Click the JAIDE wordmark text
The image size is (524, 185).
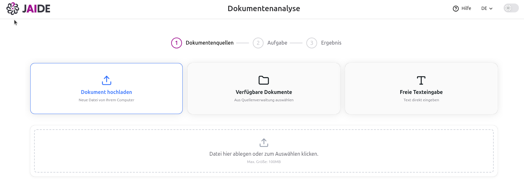[x=36, y=9]
